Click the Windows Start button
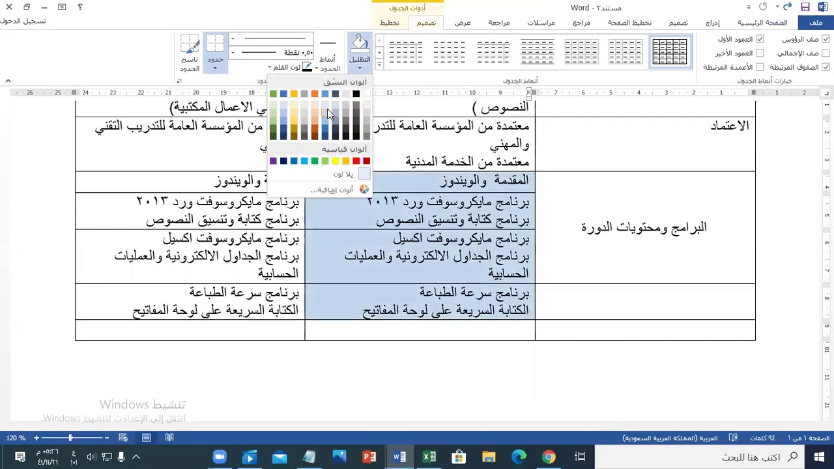 tap(819, 457)
